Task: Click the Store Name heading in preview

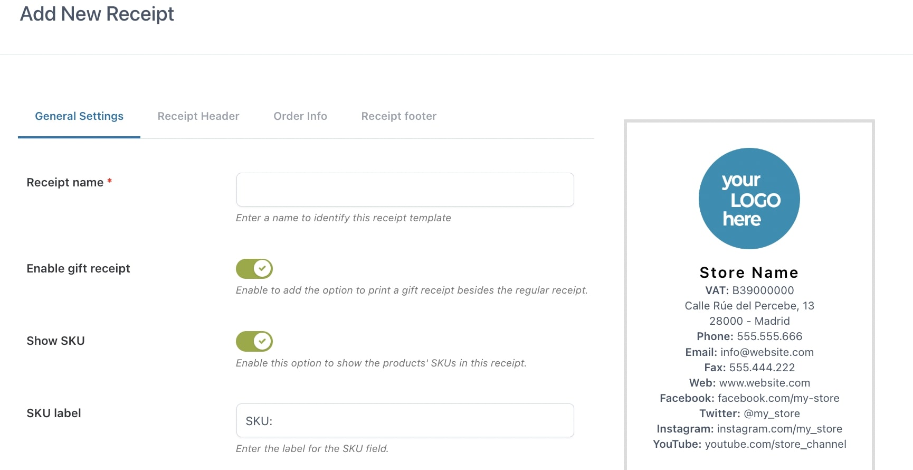Action: point(749,272)
